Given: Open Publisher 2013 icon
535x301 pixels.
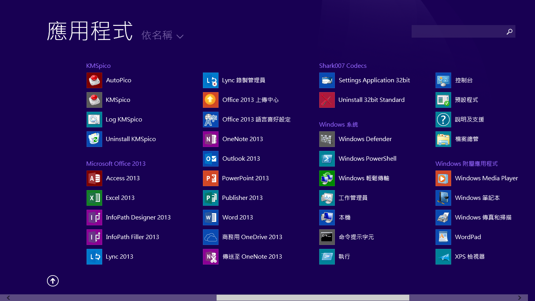Looking at the screenshot, I should [x=211, y=198].
